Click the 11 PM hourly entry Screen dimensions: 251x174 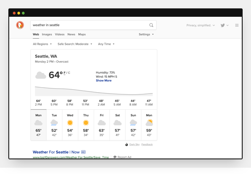85,103
